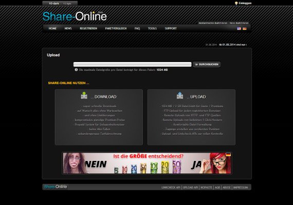Click the 'Komfortable Datei-Verwaltung' line
This screenshot has width=293, height=205.
[192, 125]
